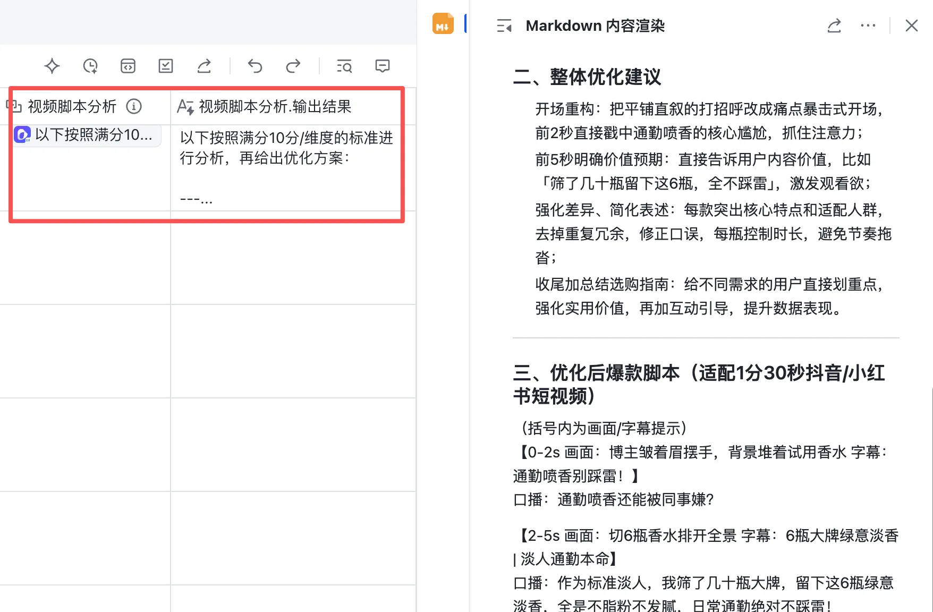Open the find-in-records search icon
This screenshot has width=933, height=612.
344,66
